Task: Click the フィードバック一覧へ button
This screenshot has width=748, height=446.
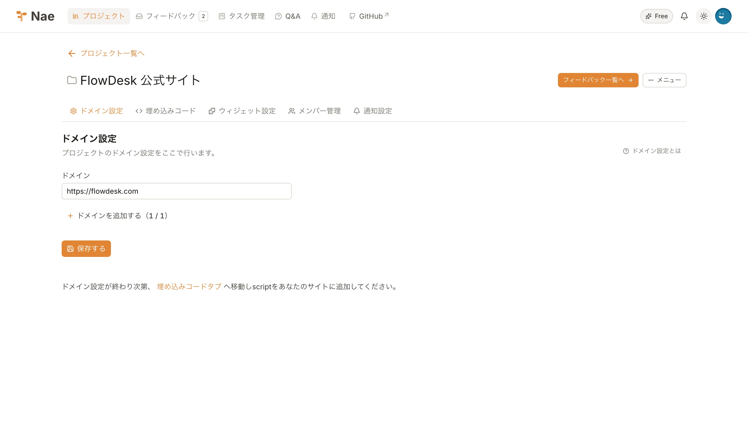Action: (598, 80)
